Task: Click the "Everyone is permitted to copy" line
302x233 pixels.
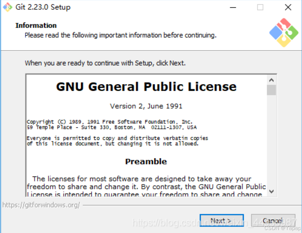Action: click(117, 138)
